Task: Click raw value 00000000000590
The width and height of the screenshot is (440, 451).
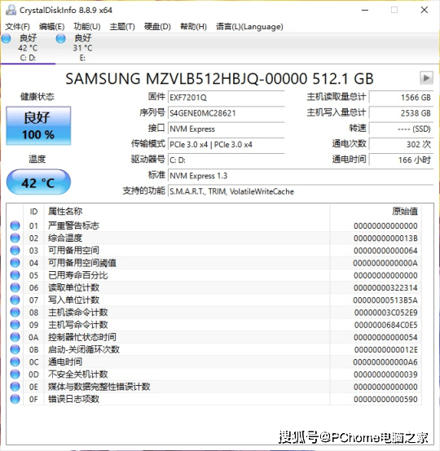Action: 386,399
